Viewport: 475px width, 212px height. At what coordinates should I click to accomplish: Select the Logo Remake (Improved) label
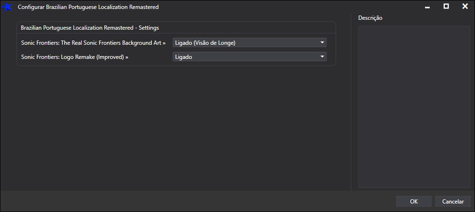tap(75, 57)
